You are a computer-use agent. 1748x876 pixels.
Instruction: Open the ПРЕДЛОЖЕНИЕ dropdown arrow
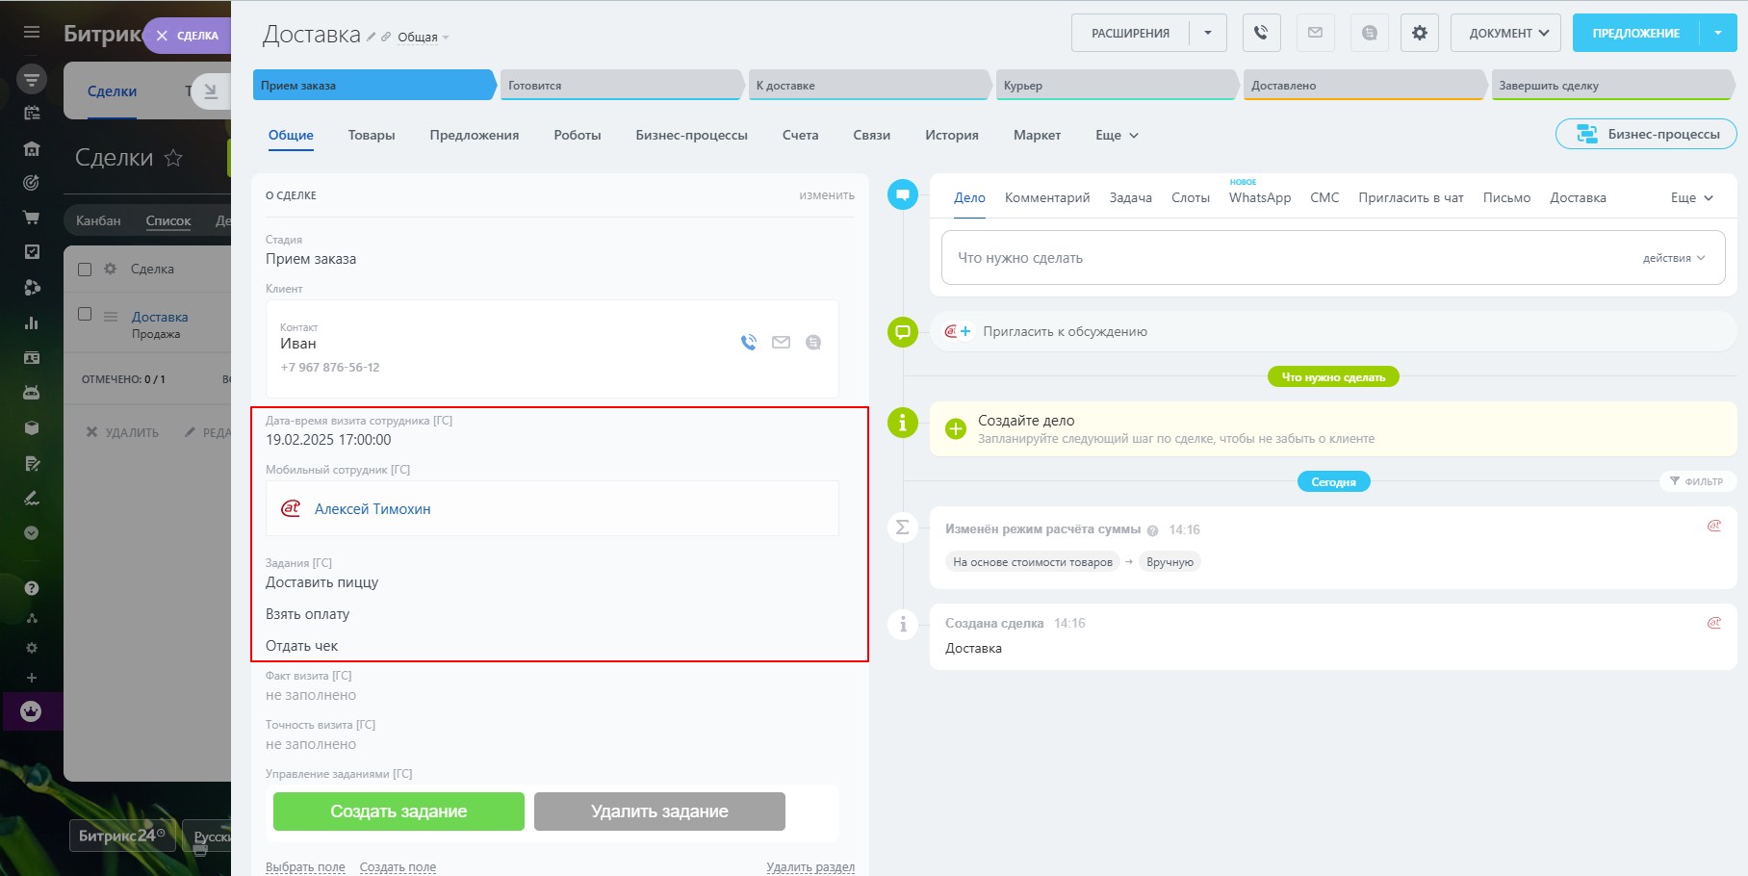click(x=1718, y=33)
